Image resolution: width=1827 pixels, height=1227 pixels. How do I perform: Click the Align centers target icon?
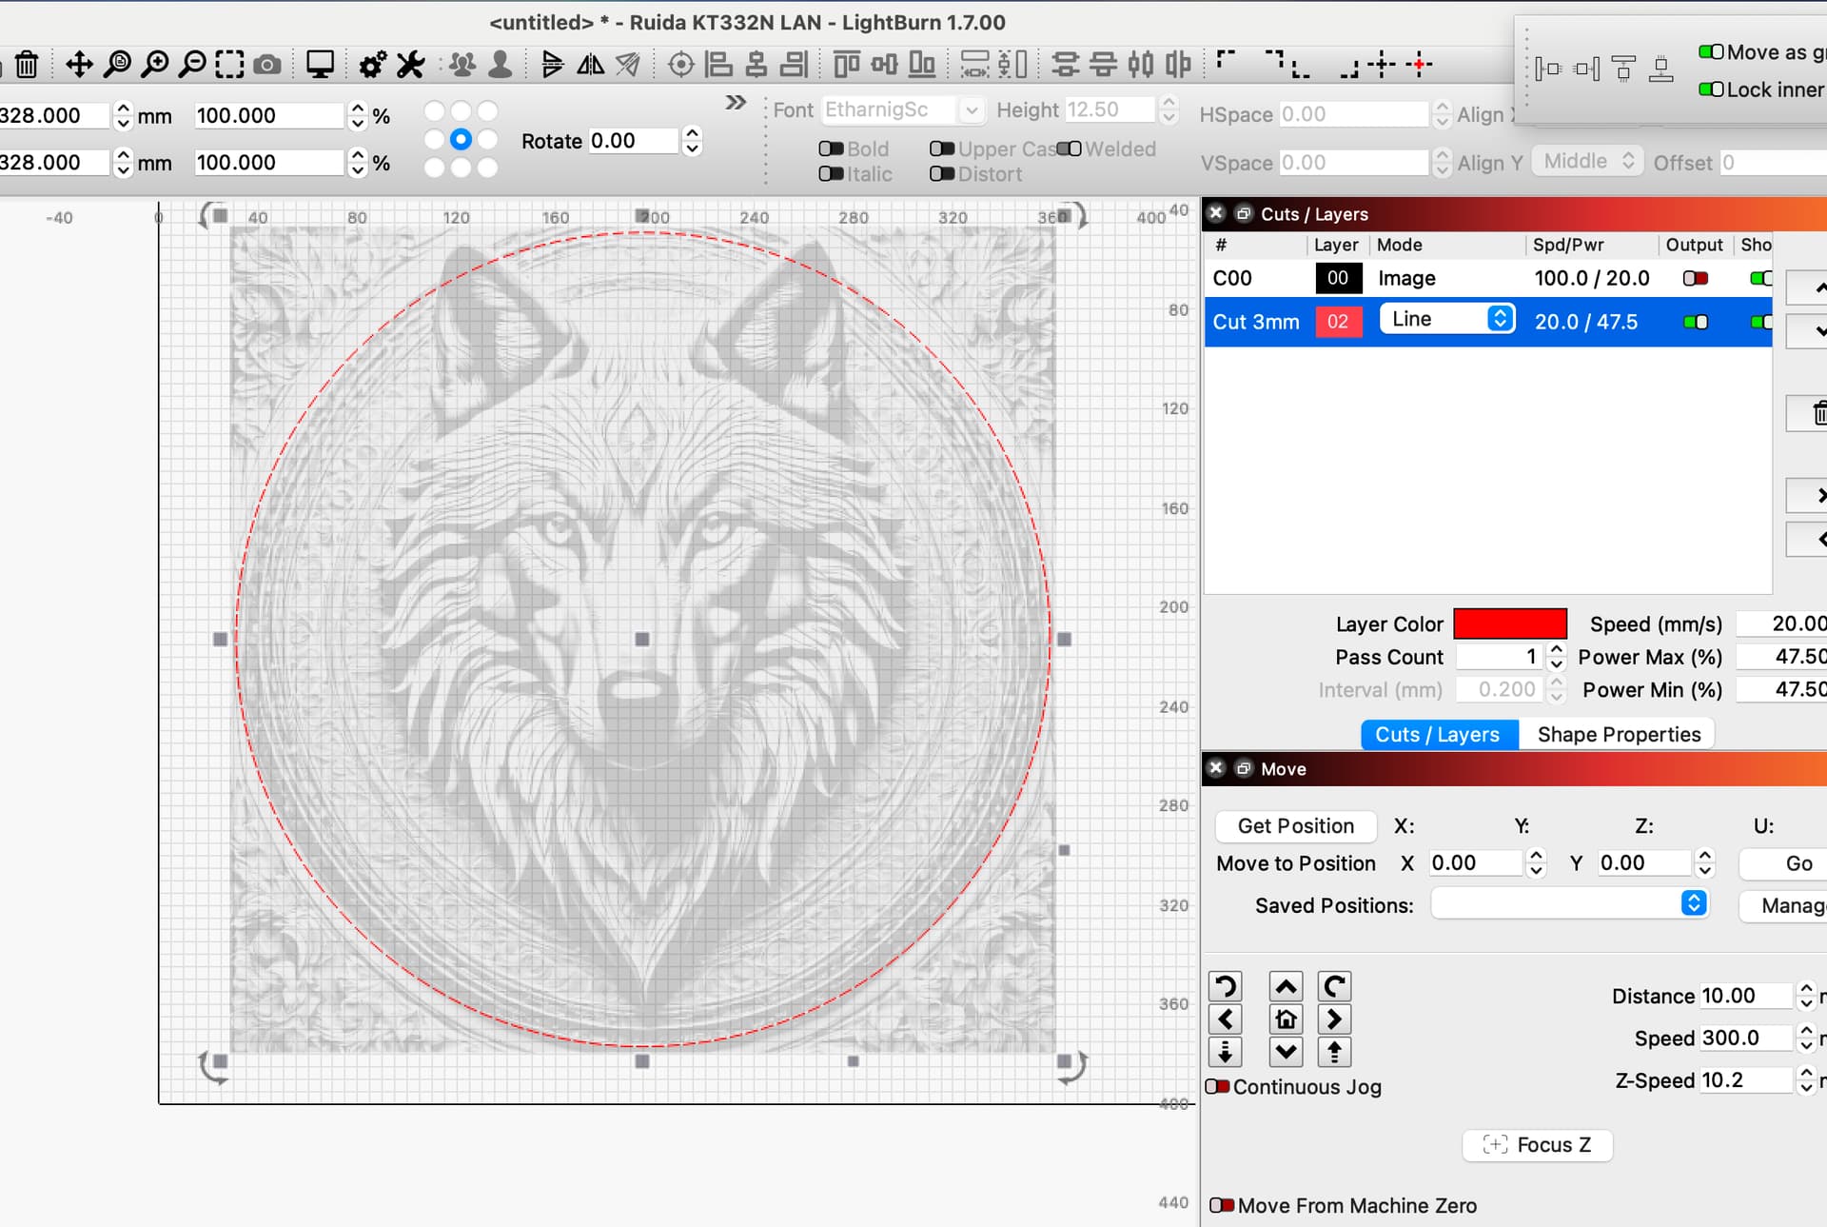click(x=681, y=65)
